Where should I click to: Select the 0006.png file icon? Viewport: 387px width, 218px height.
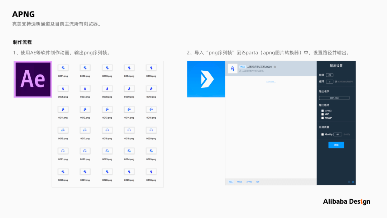63,89
